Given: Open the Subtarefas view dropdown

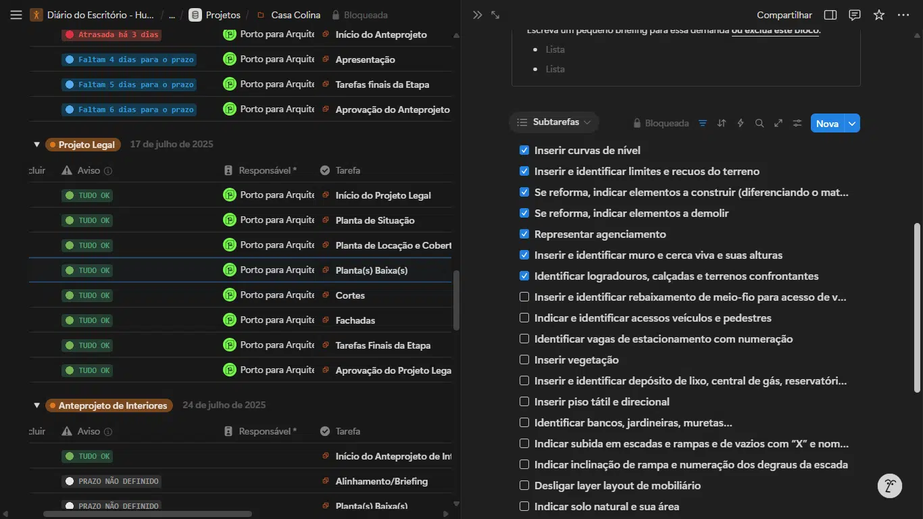Looking at the screenshot, I should coord(554,122).
